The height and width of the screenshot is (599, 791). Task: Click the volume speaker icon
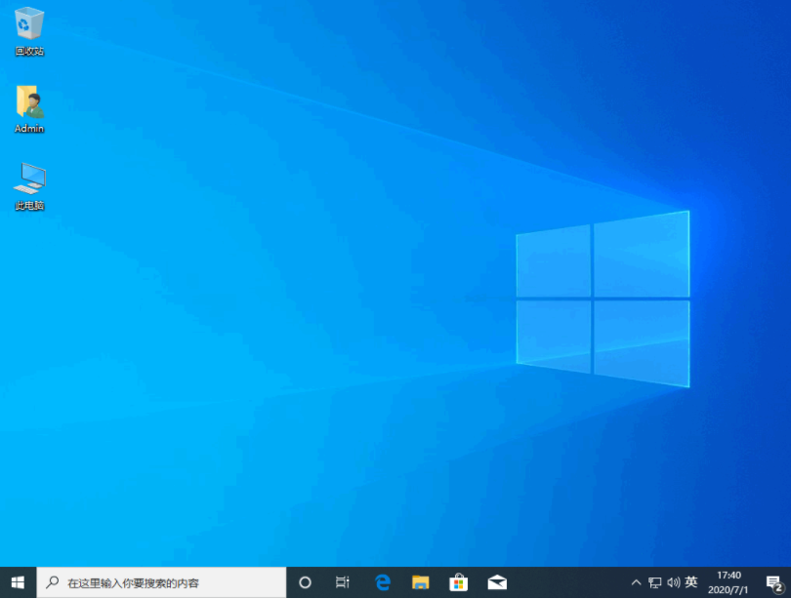click(674, 582)
